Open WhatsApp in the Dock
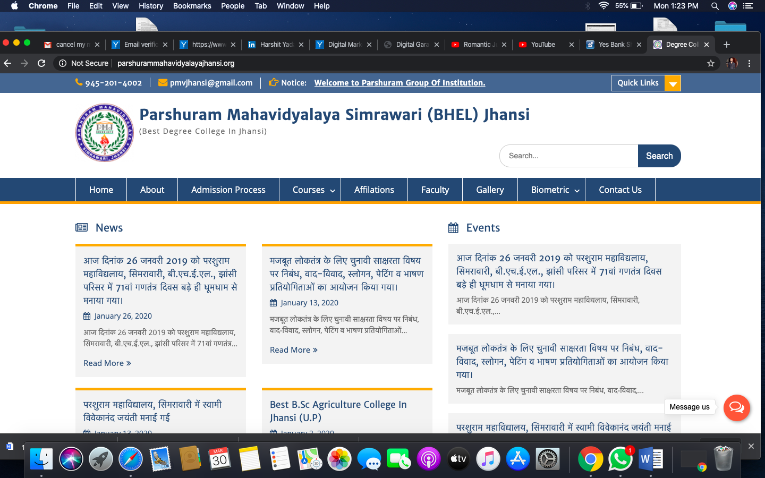765x478 pixels. point(620,459)
